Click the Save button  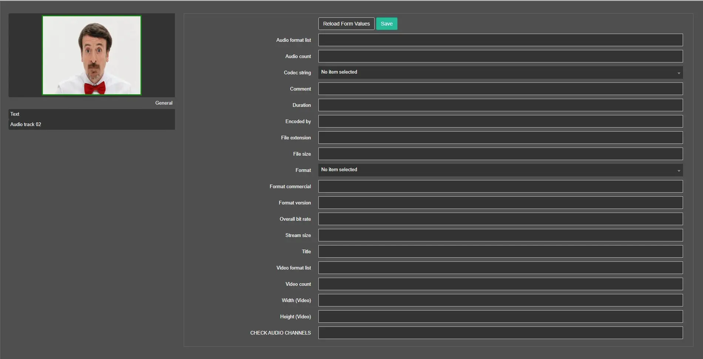click(386, 24)
